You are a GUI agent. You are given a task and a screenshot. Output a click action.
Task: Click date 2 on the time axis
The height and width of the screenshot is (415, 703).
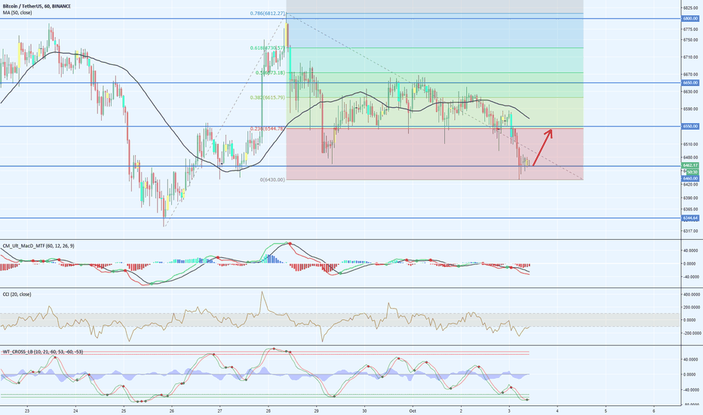[x=461, y=410]
